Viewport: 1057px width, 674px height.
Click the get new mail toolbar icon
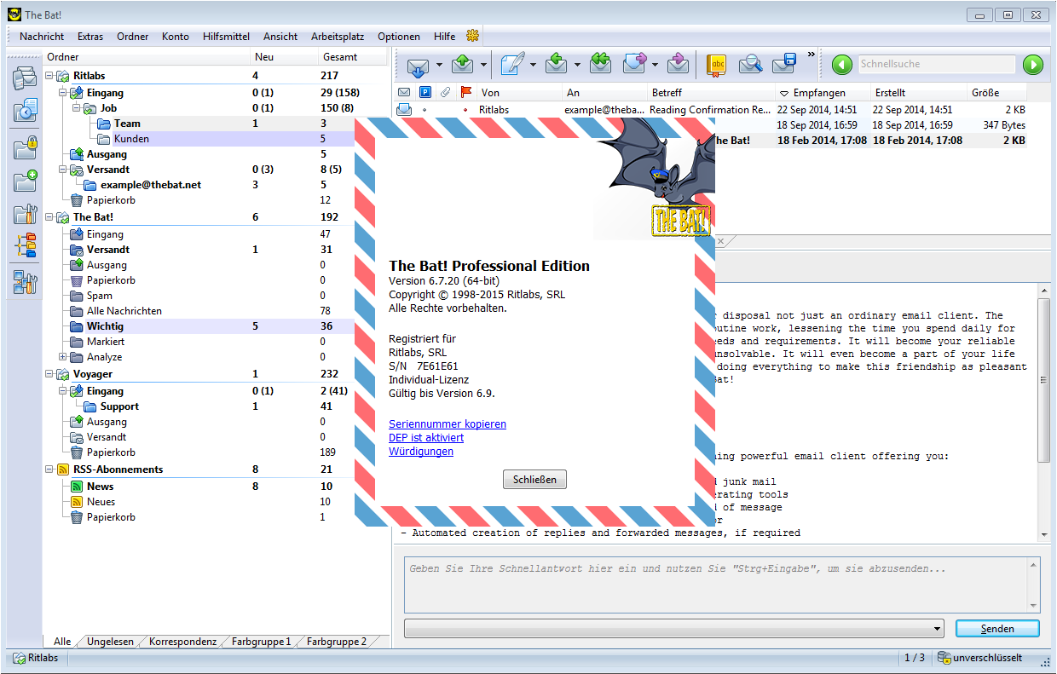418,65
